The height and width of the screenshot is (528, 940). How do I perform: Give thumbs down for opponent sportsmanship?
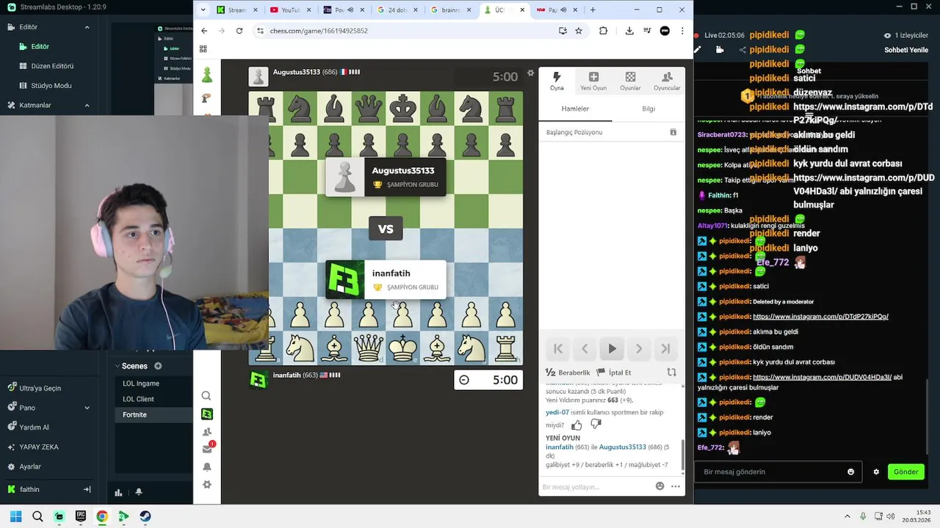(x=596, y=425)
